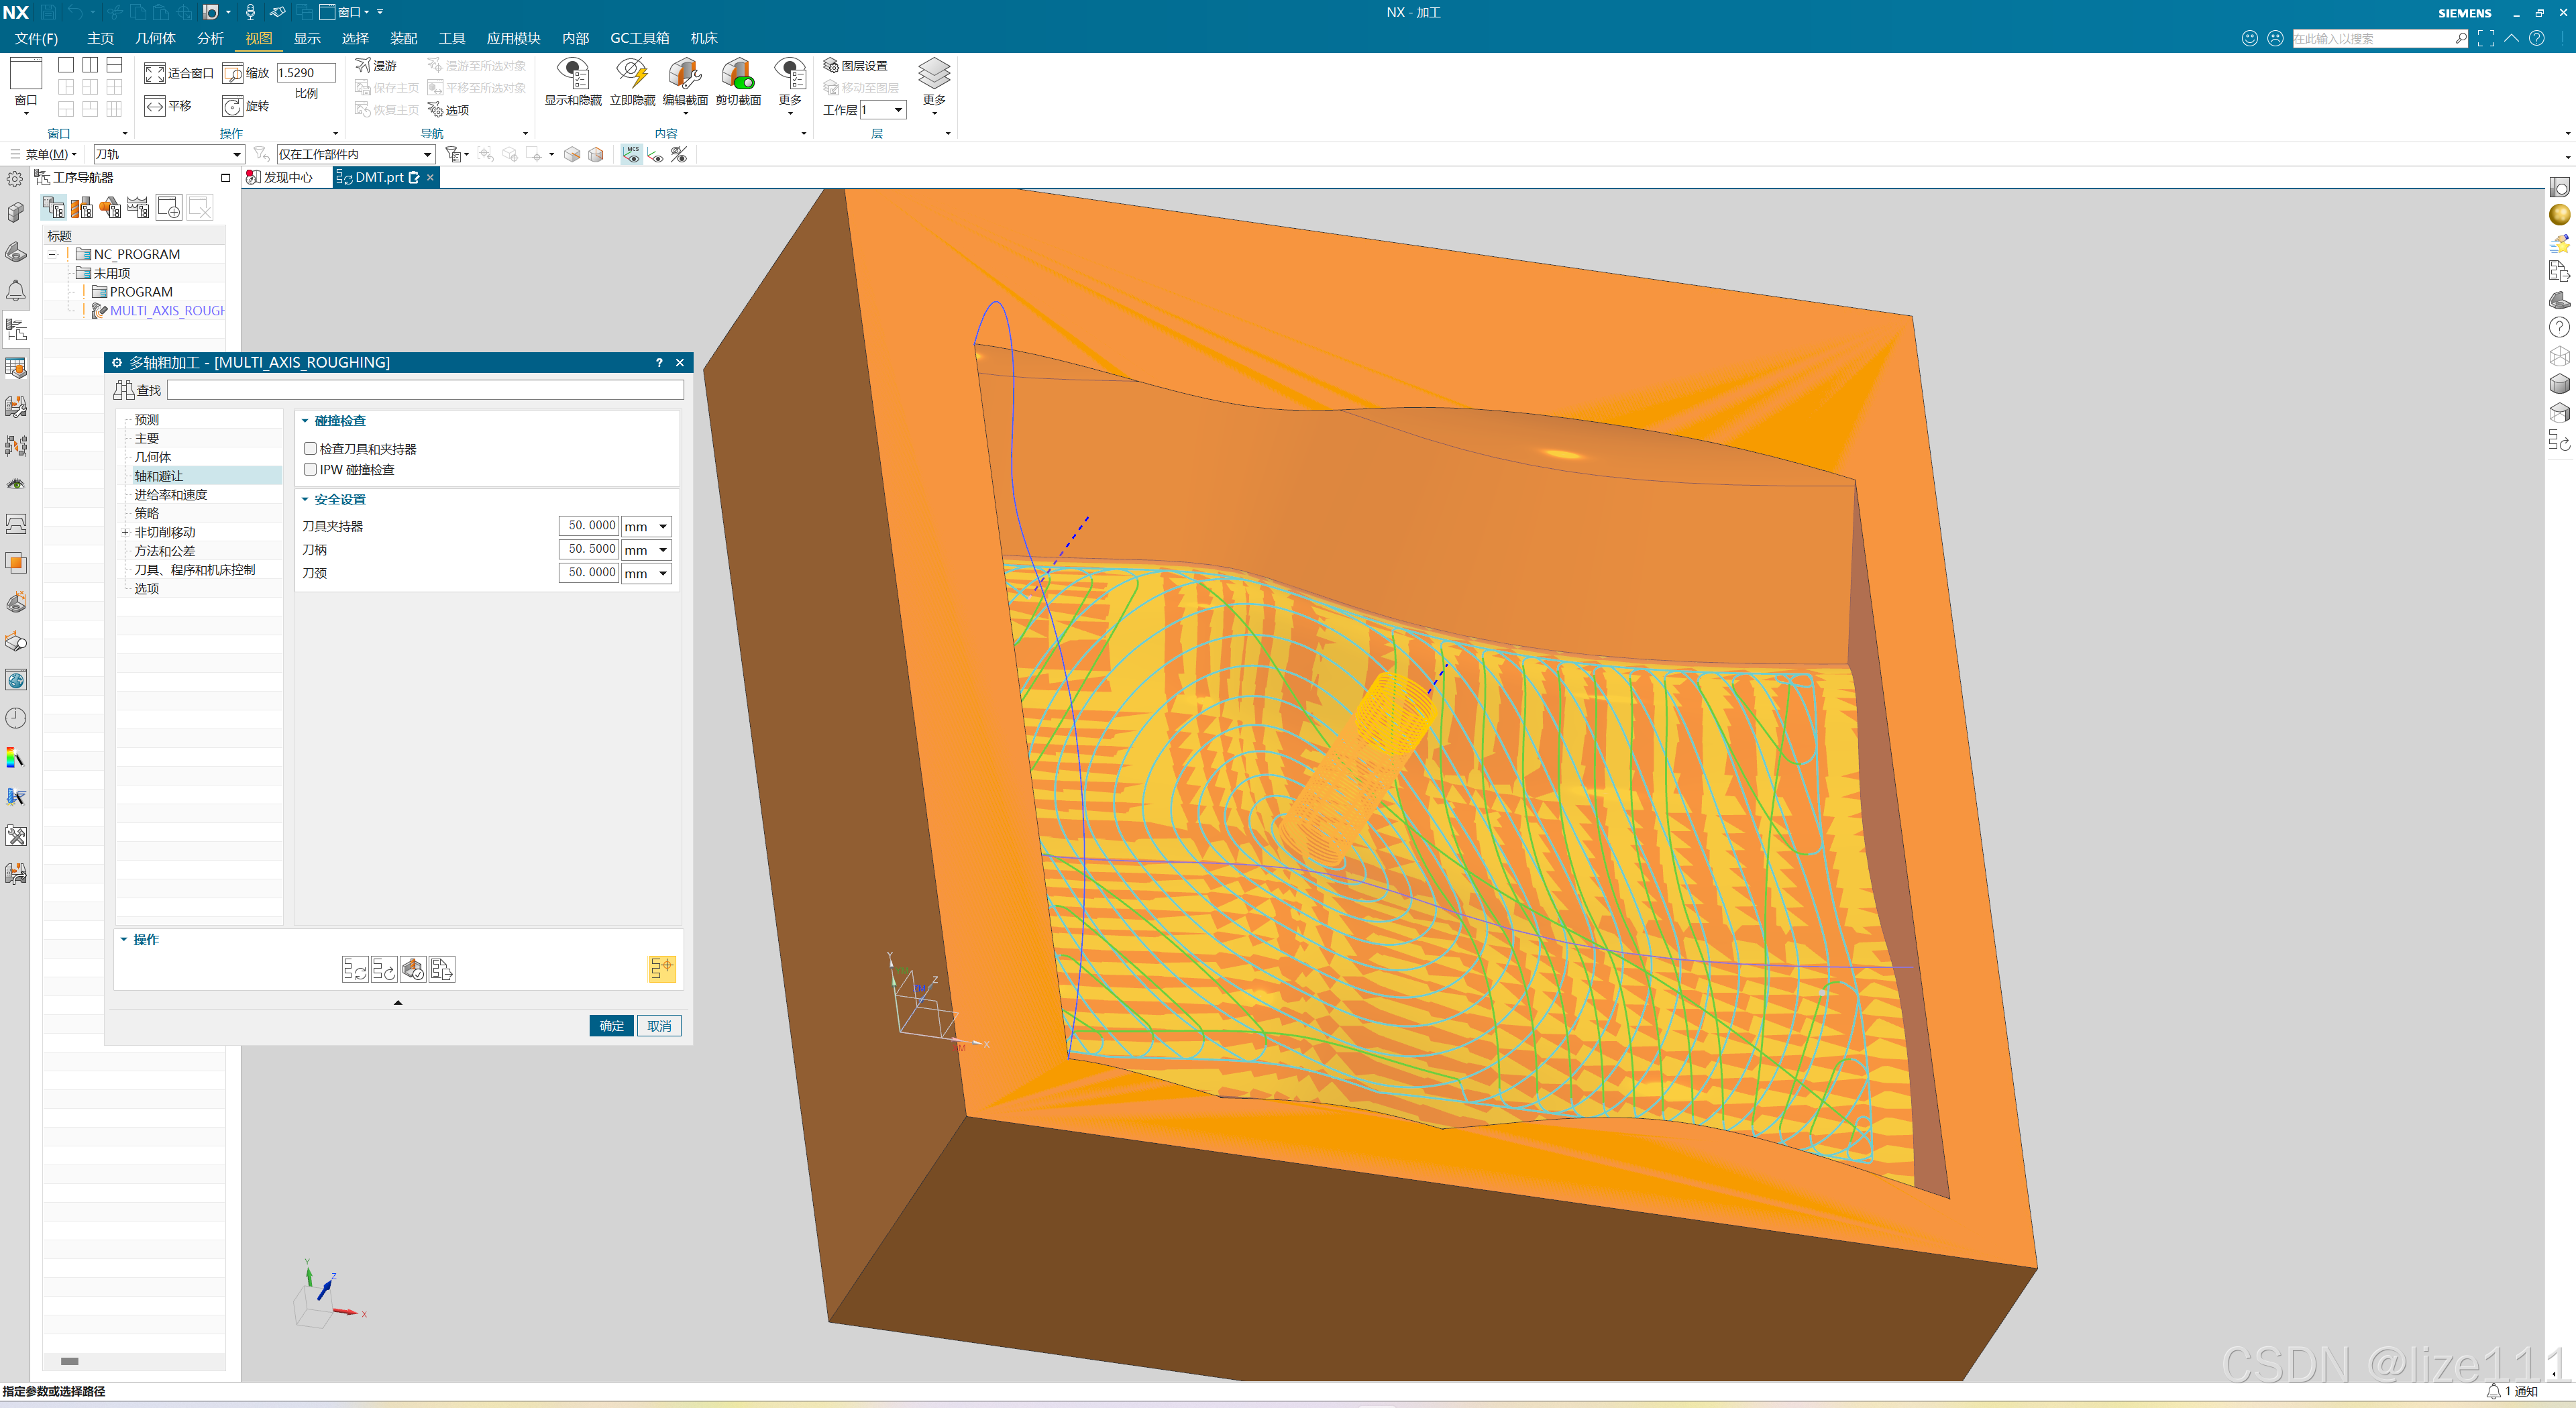Toggle the Clip Section icon (剪切截面)
The width and height of the screenshot is (2576, 1408).
pyautogui.click(x=738, y=75)
